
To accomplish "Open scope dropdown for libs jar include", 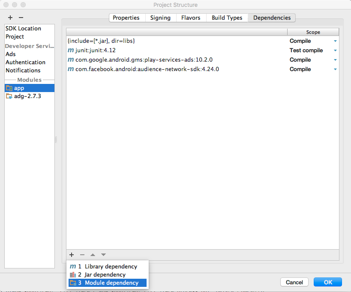I will point(335,41).
